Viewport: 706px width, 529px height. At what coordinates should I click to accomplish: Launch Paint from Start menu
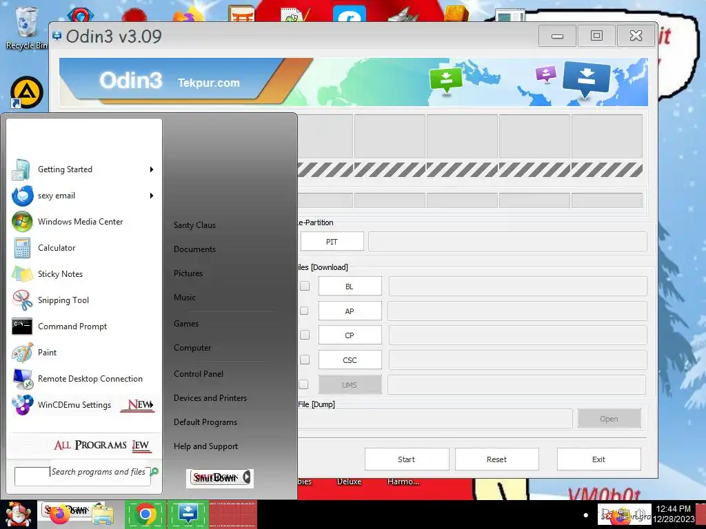[83, 353]
